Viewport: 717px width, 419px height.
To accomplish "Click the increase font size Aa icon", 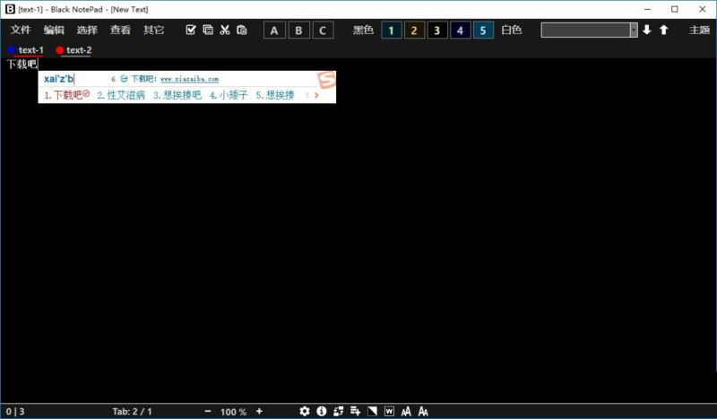I will tap(423, 411).
